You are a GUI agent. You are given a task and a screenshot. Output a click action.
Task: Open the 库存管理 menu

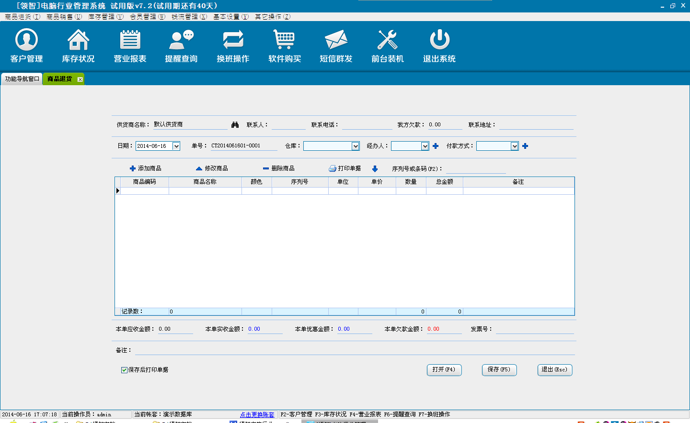point(105,17)
